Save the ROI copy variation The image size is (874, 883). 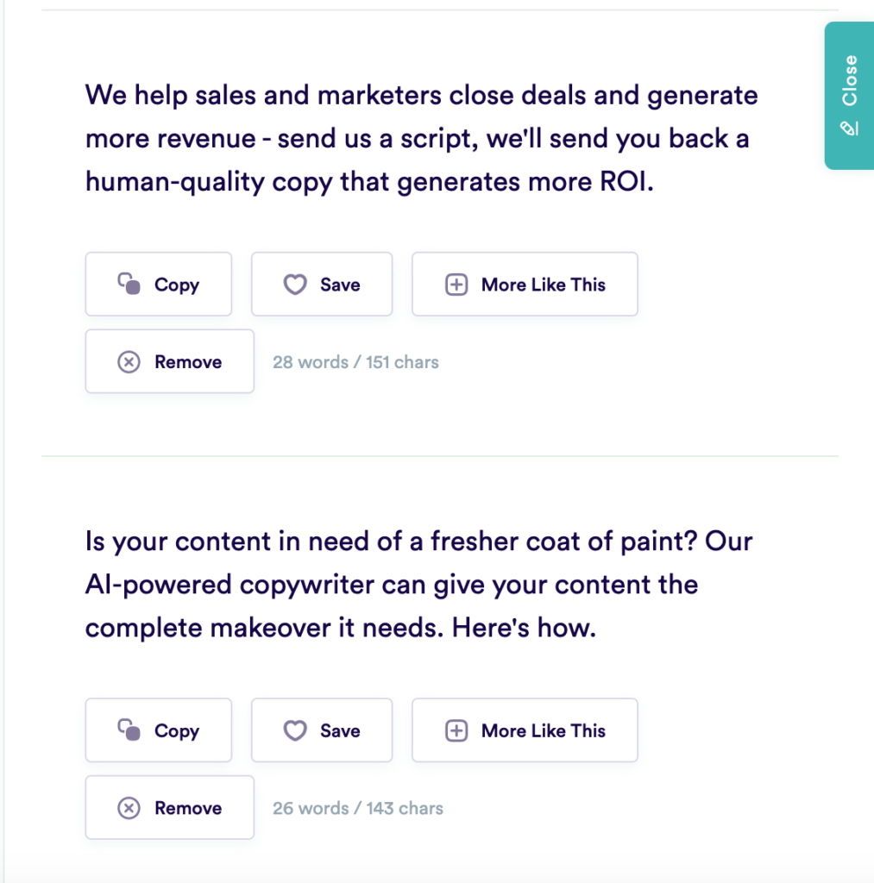[321, 284]
